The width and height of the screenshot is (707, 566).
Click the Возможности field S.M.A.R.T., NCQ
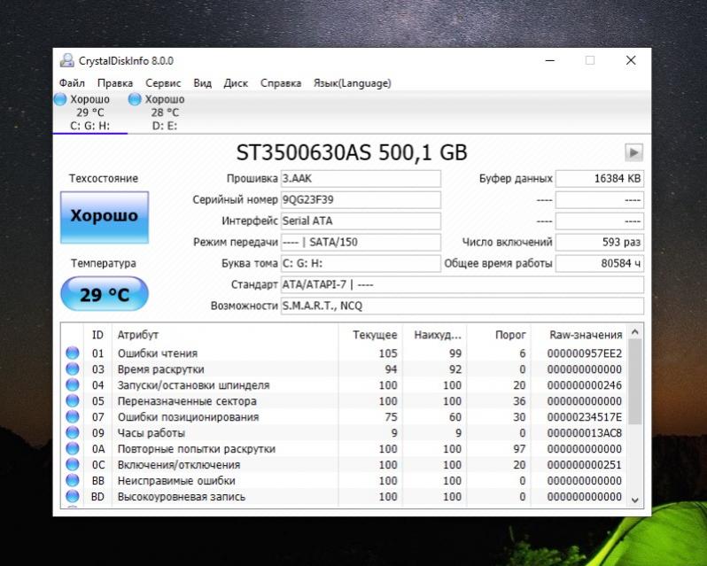[462, 306]
